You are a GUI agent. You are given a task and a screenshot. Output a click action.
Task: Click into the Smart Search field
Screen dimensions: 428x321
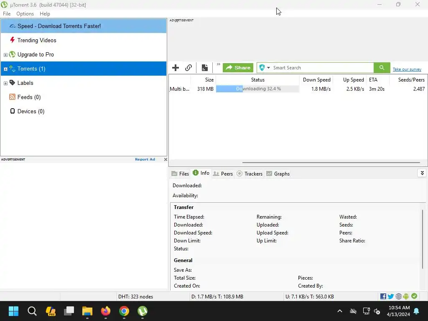pos(322,68)
